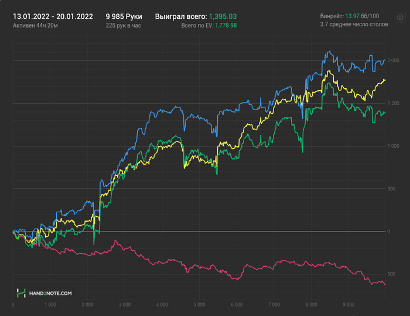Click the 2 000 y-axis label
Screen dimensions: 410x316
coord(393,60)
